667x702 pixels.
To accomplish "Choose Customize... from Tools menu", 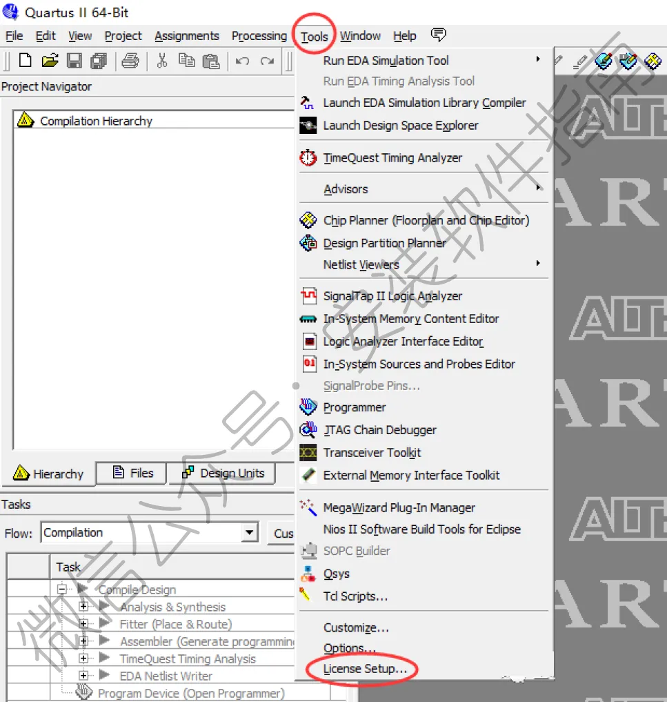I will [x=356, y=627].
